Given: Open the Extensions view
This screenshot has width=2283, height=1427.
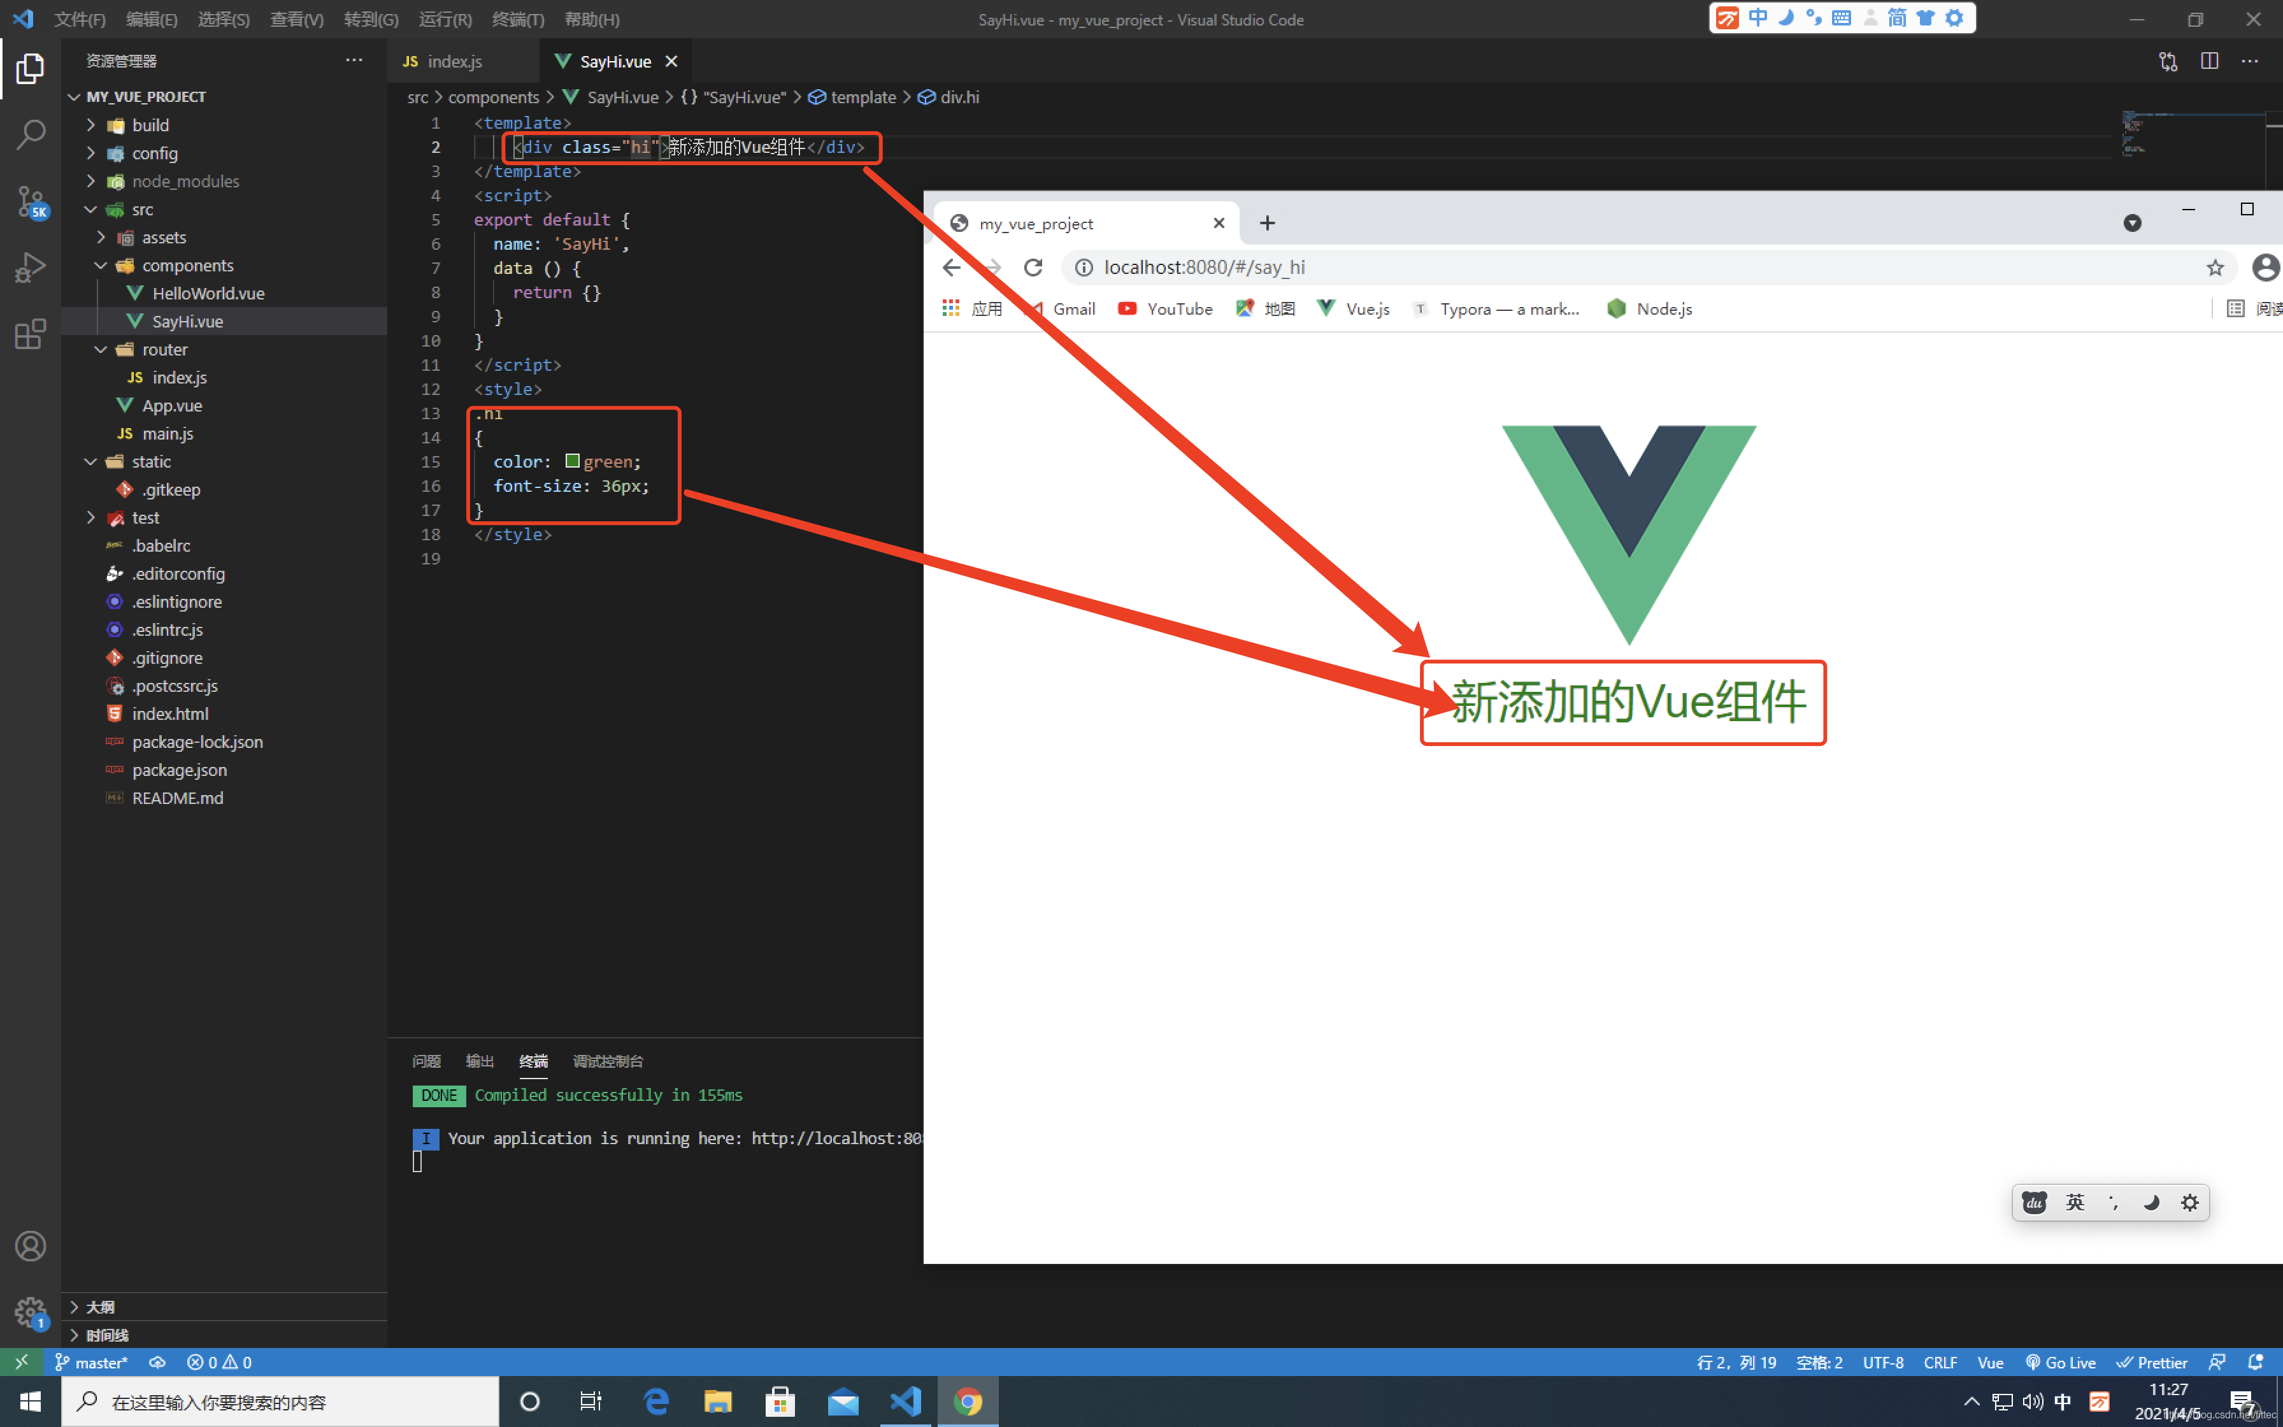Looking at the screenshot, I should (x=30, y=333).
